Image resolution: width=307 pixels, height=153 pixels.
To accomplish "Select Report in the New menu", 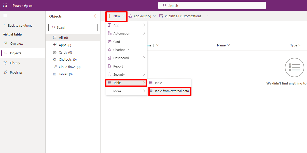I will (x=118, y=66).
